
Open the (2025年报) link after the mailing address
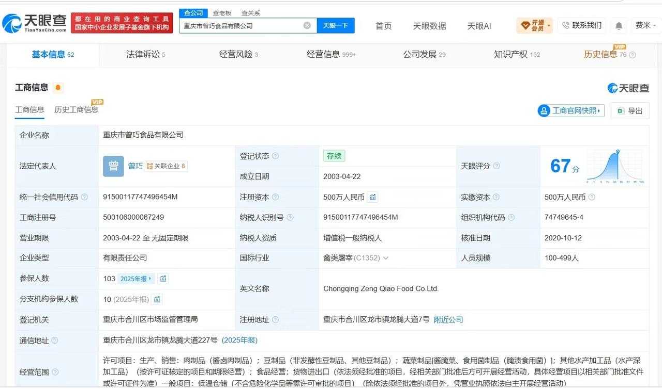point(239,341)
